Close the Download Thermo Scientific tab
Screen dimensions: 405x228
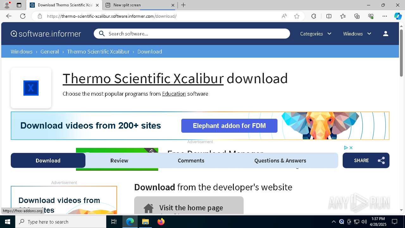(97, 5)
